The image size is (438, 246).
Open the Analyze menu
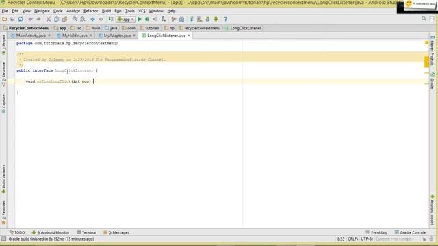(x=73, y=11)
